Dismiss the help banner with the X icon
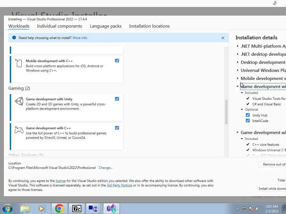Image resolution: width=286 pixels, height=214 pixels. (223, 38)
